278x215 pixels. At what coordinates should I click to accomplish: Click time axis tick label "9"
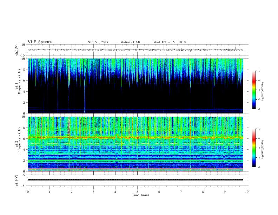[x=225, y=192]
